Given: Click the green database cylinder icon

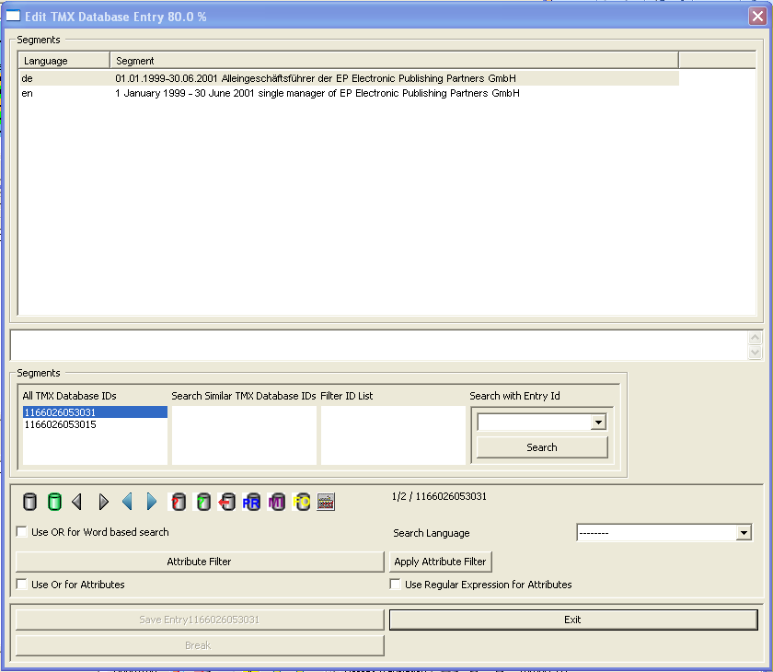Looking at the screenshot, I should coord(54,502).
